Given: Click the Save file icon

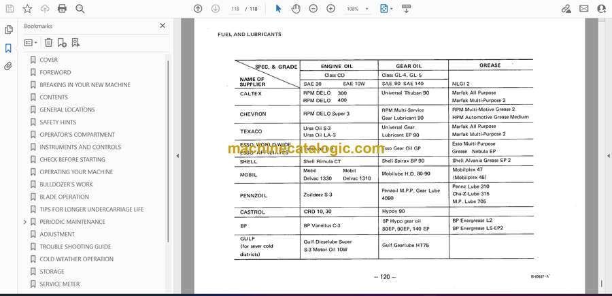Looking at the screenshot, I should 10,9.
